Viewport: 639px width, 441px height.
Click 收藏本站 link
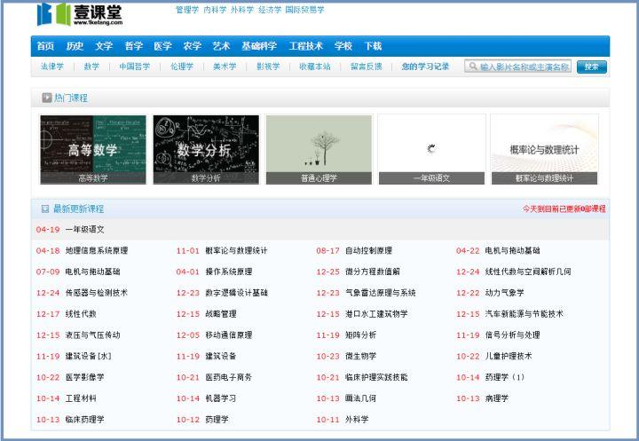pos(314,67)
